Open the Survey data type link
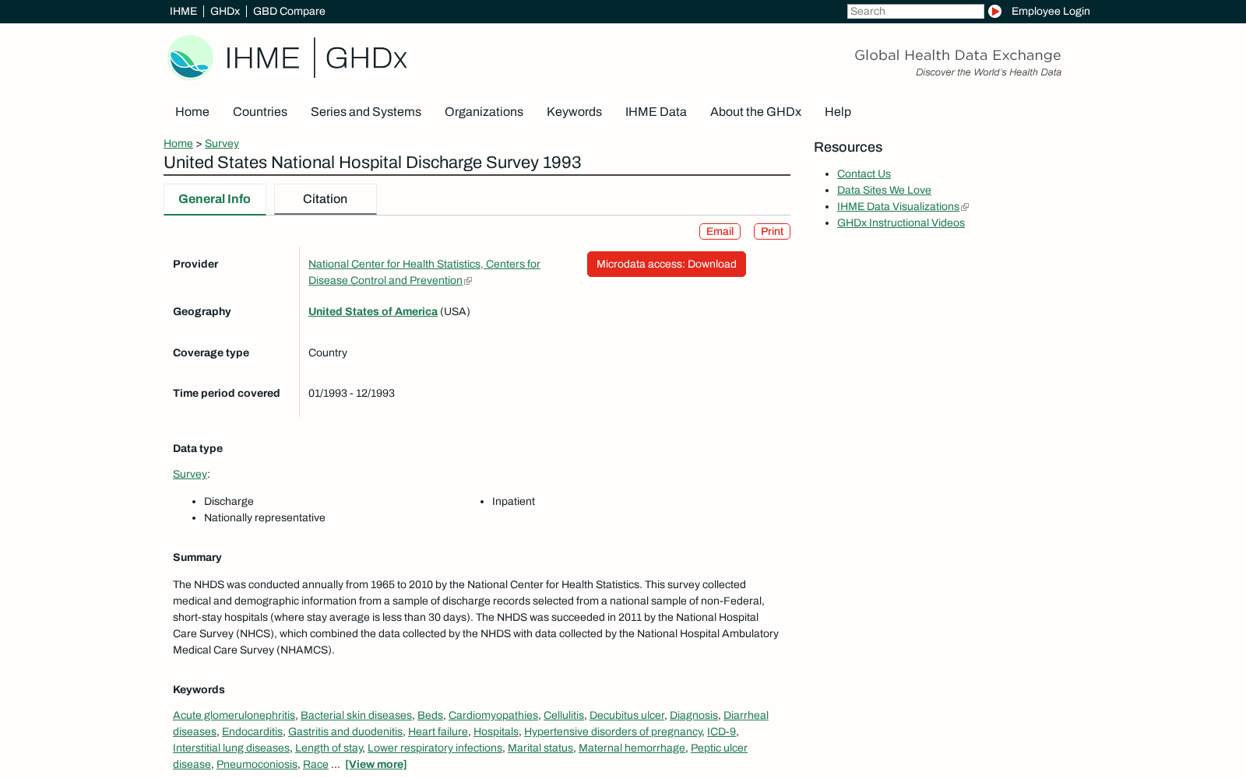Viewport: 1246px width, 778px height. tap(190, 474)
